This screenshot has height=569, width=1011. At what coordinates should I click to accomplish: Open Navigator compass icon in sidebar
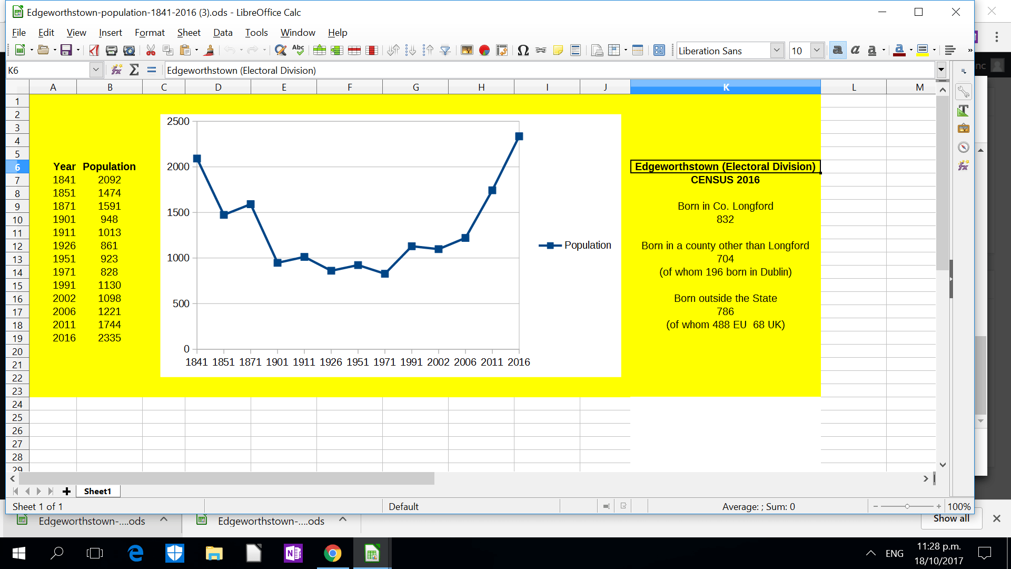(963, 148)
